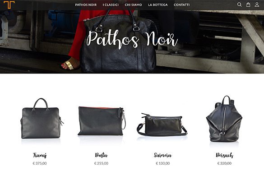This screenshot has width=264, height=185.
Task: Open the Busta product title link
Action: click(x=101, y=155)
